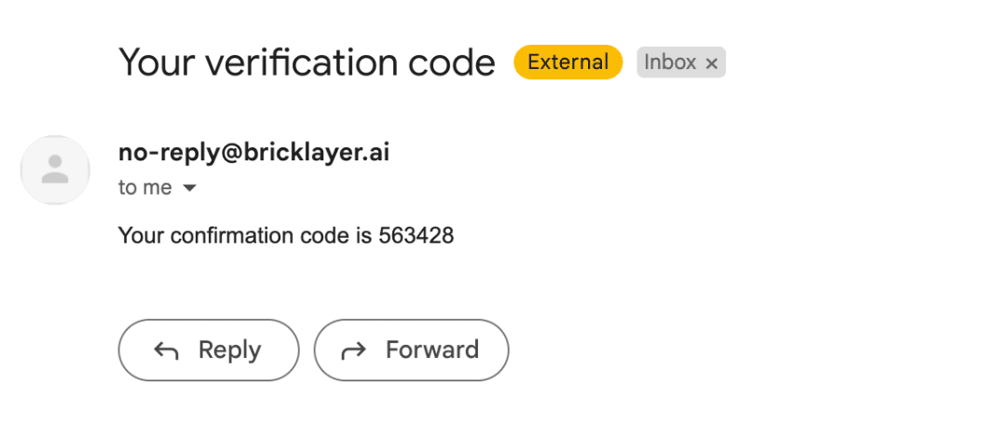
Task: Expand recipient details arrow beside "to me"
Action: click(189, 188)
